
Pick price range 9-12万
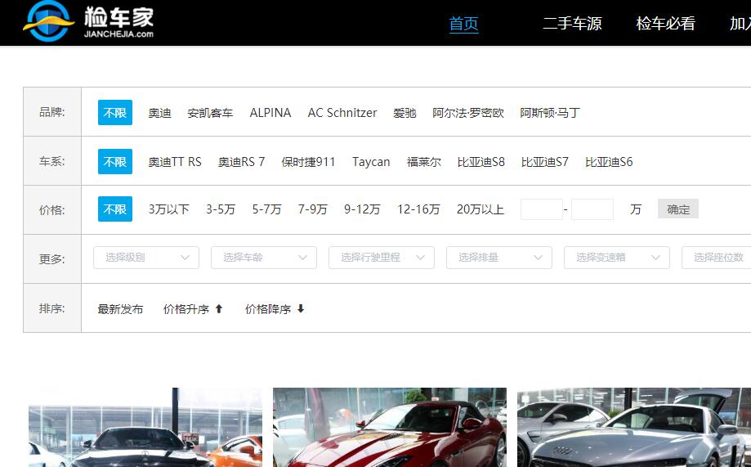tap(362, 209)
